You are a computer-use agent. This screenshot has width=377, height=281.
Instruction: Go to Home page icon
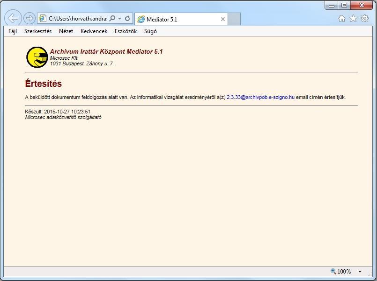[x=342, y=18]
